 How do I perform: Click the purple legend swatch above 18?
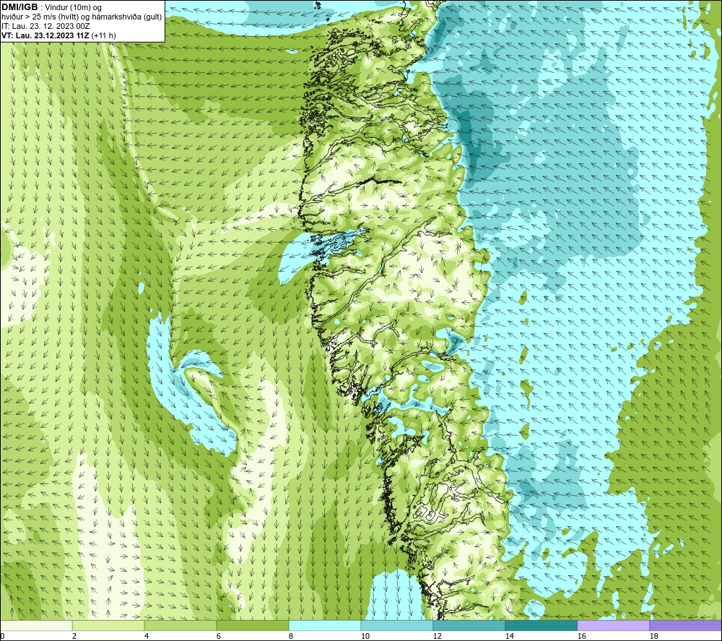tap(685, 625)
